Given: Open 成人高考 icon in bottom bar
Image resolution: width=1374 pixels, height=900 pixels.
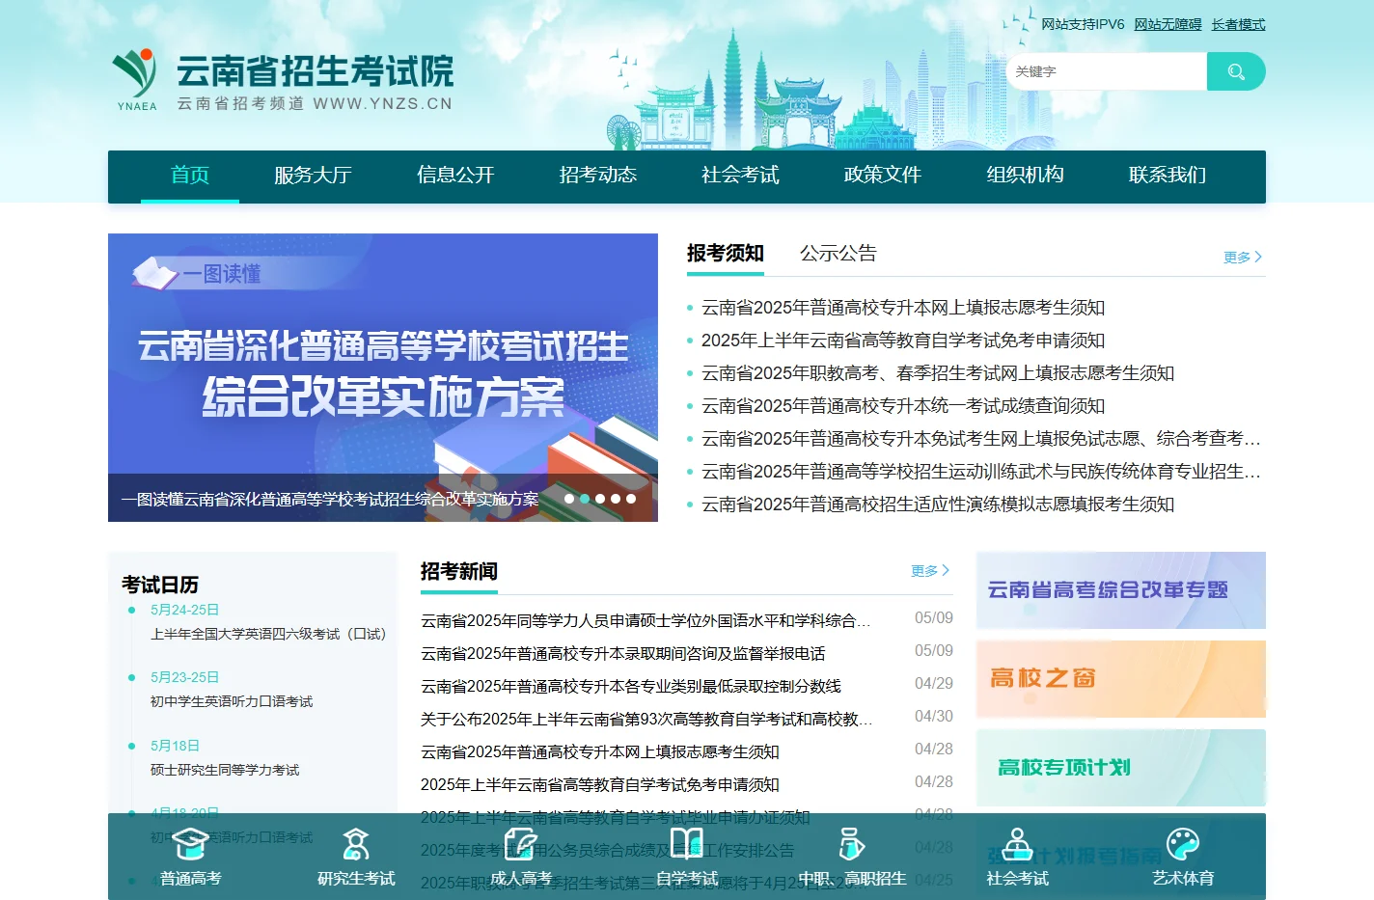Looking at the screenshot, I should pos(521,857).
